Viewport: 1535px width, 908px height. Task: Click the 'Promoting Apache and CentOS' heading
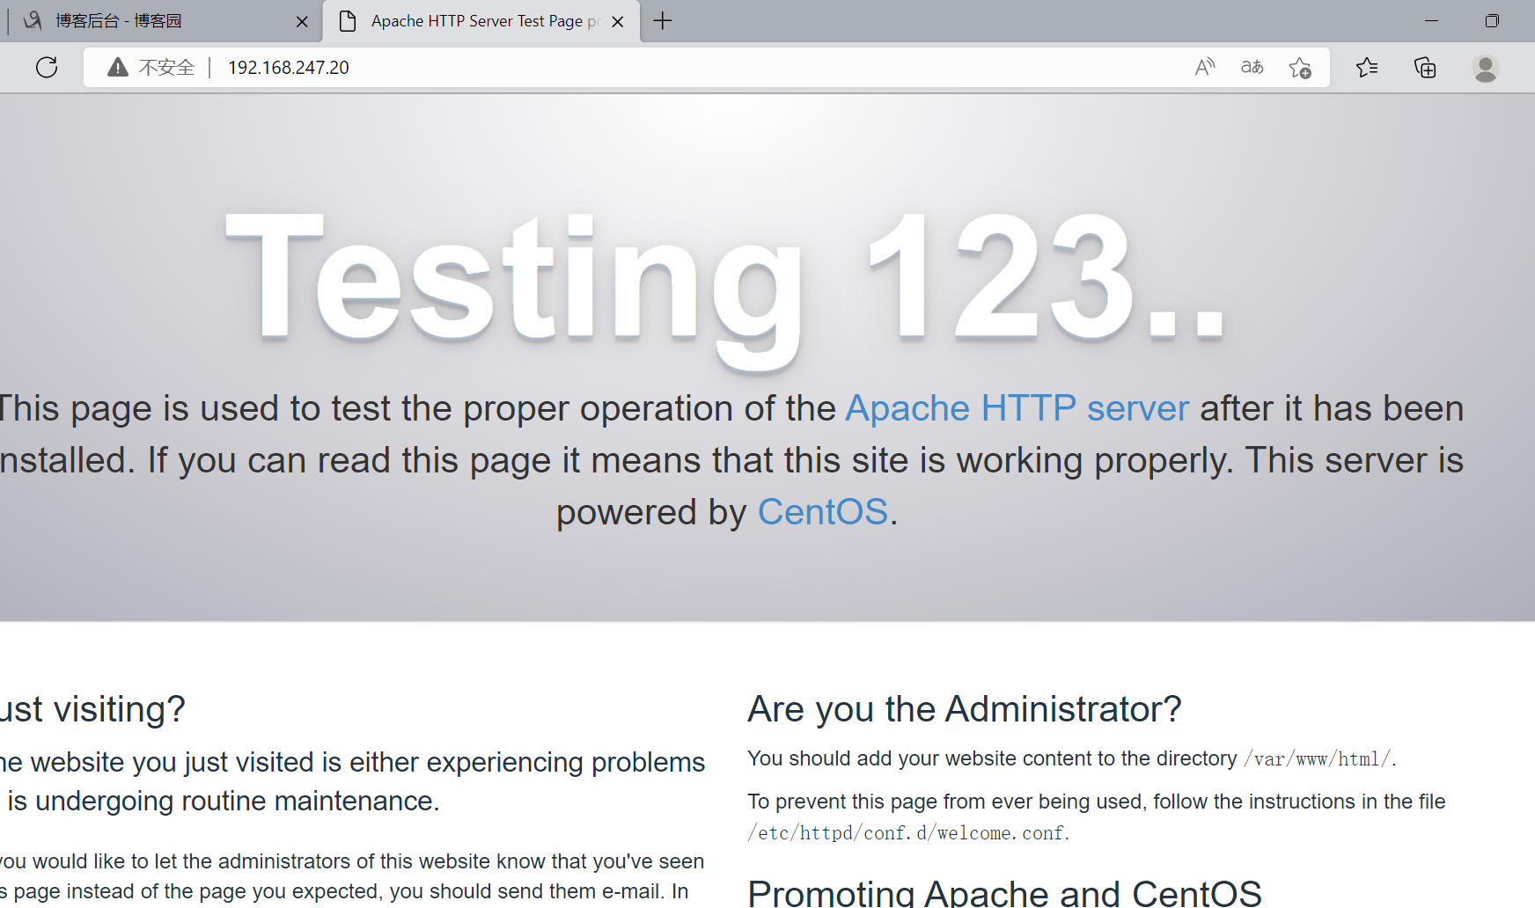pos(1004,893)
